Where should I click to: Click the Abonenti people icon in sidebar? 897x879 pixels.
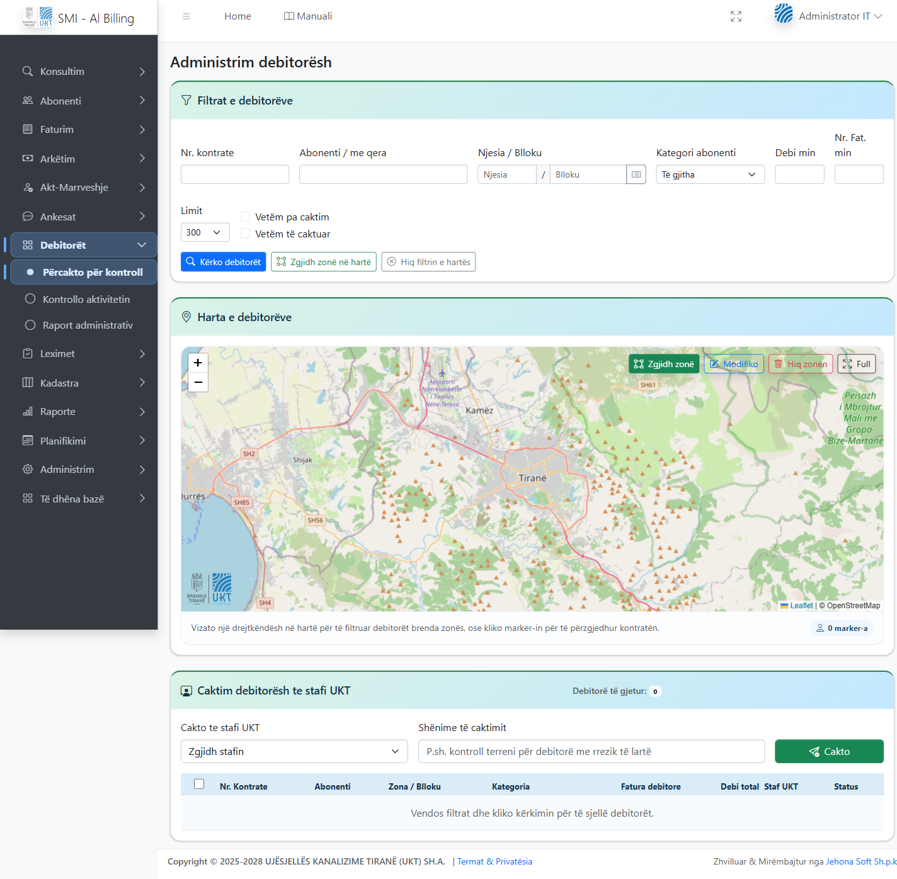coord(28,101)
